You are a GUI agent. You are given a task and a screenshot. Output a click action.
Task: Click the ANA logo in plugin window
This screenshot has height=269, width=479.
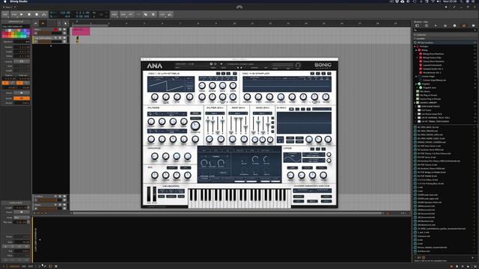coord(155,66)
